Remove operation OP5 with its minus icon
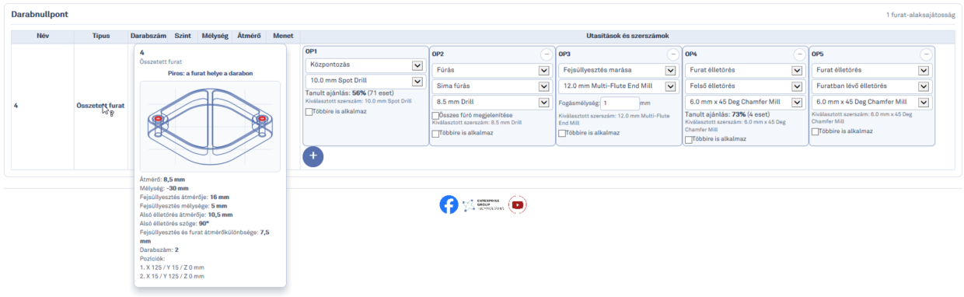Viewport: 964px width, 297px height. click(x=926, y=54)
